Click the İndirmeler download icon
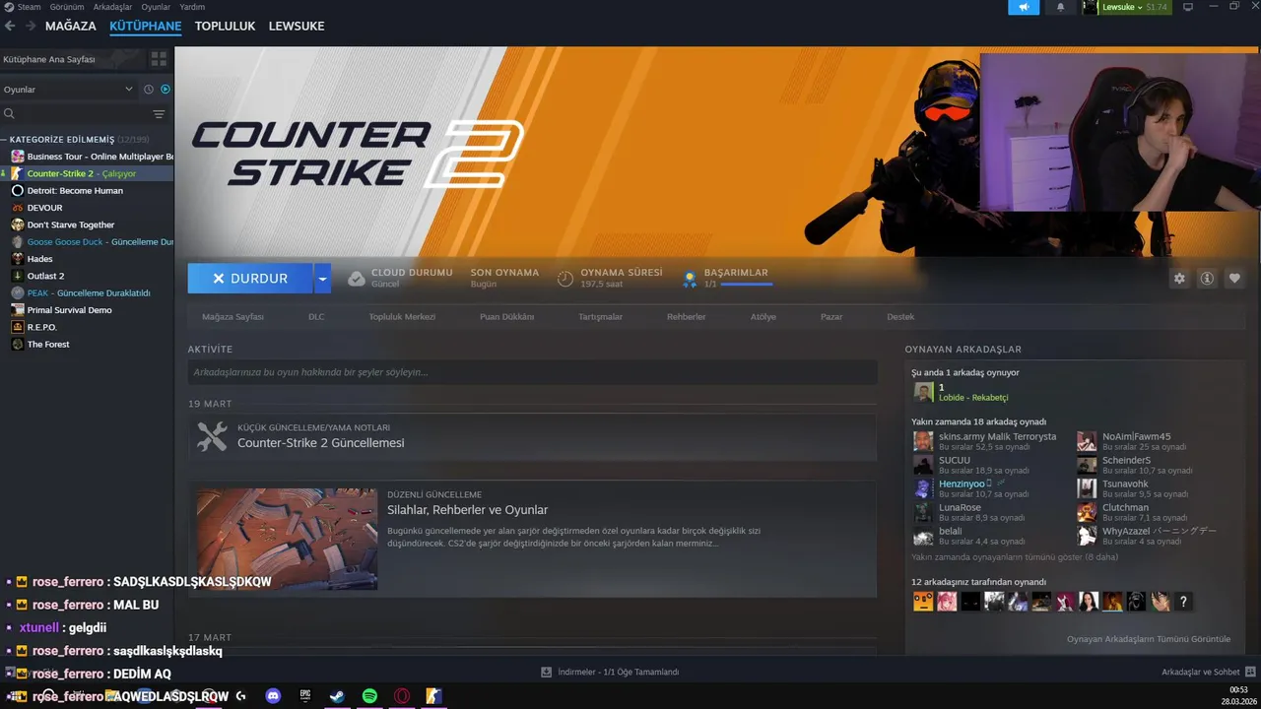The width and height of the screenshot is (1261, 709). click(546, 672)
